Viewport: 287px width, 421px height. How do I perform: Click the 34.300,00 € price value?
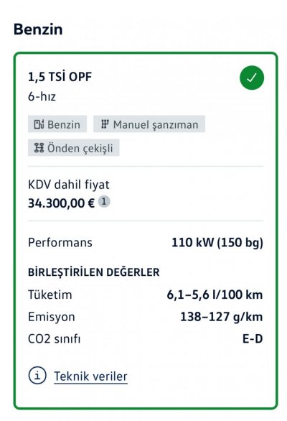point(62,203)
